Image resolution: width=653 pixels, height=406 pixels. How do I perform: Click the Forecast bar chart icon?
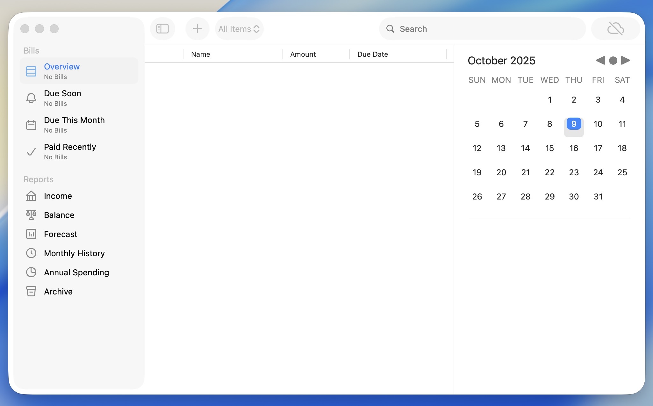tap(31, 234)
